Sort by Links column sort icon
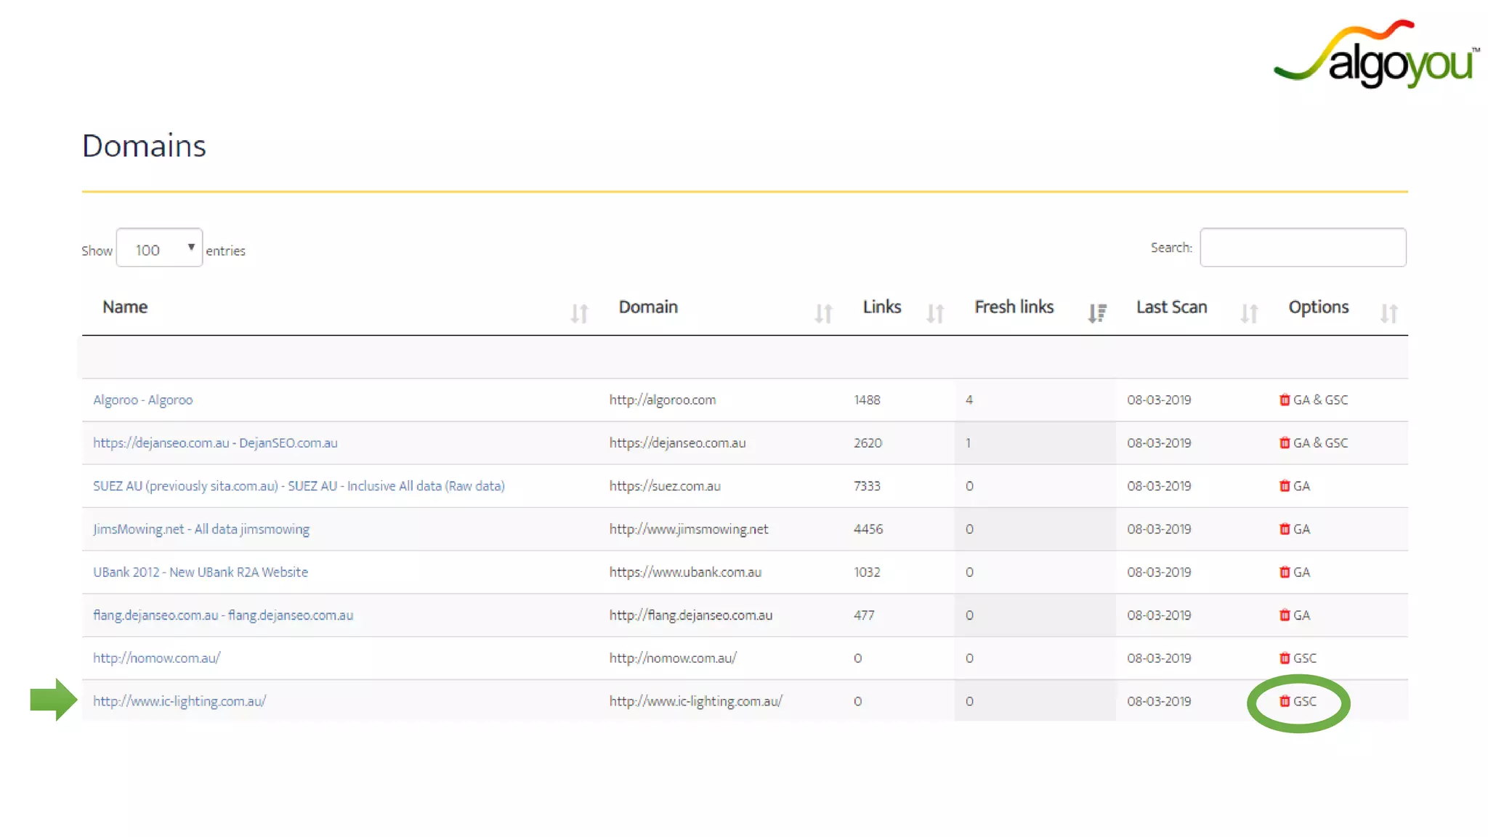This screenshot has width=1488, height=837. click(x=935, y=313)
